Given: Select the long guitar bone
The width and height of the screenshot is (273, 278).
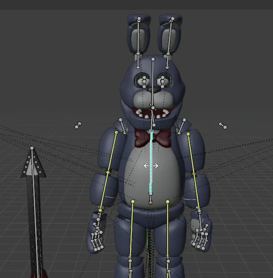Looking at the screenshot, I should (x=35, y=211).
